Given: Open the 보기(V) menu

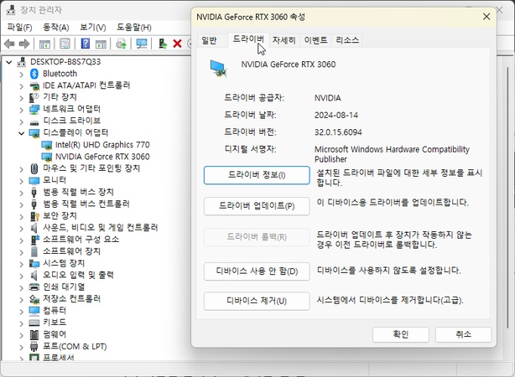Looking at the screenshot, I should click(93, 27).
